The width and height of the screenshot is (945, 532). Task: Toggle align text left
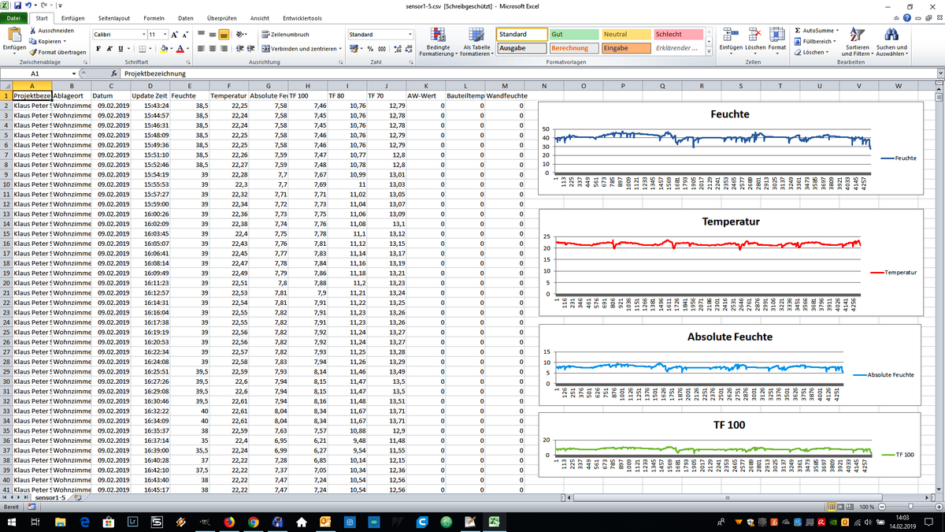(x=202, y=49)
